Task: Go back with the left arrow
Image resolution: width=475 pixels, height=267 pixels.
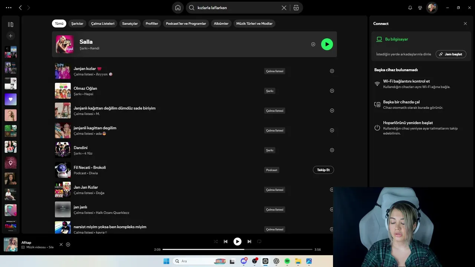Action: tap(20, 7)
